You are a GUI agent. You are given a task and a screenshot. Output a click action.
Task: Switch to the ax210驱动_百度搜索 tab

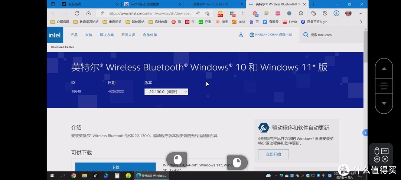[x=153, y=4]
